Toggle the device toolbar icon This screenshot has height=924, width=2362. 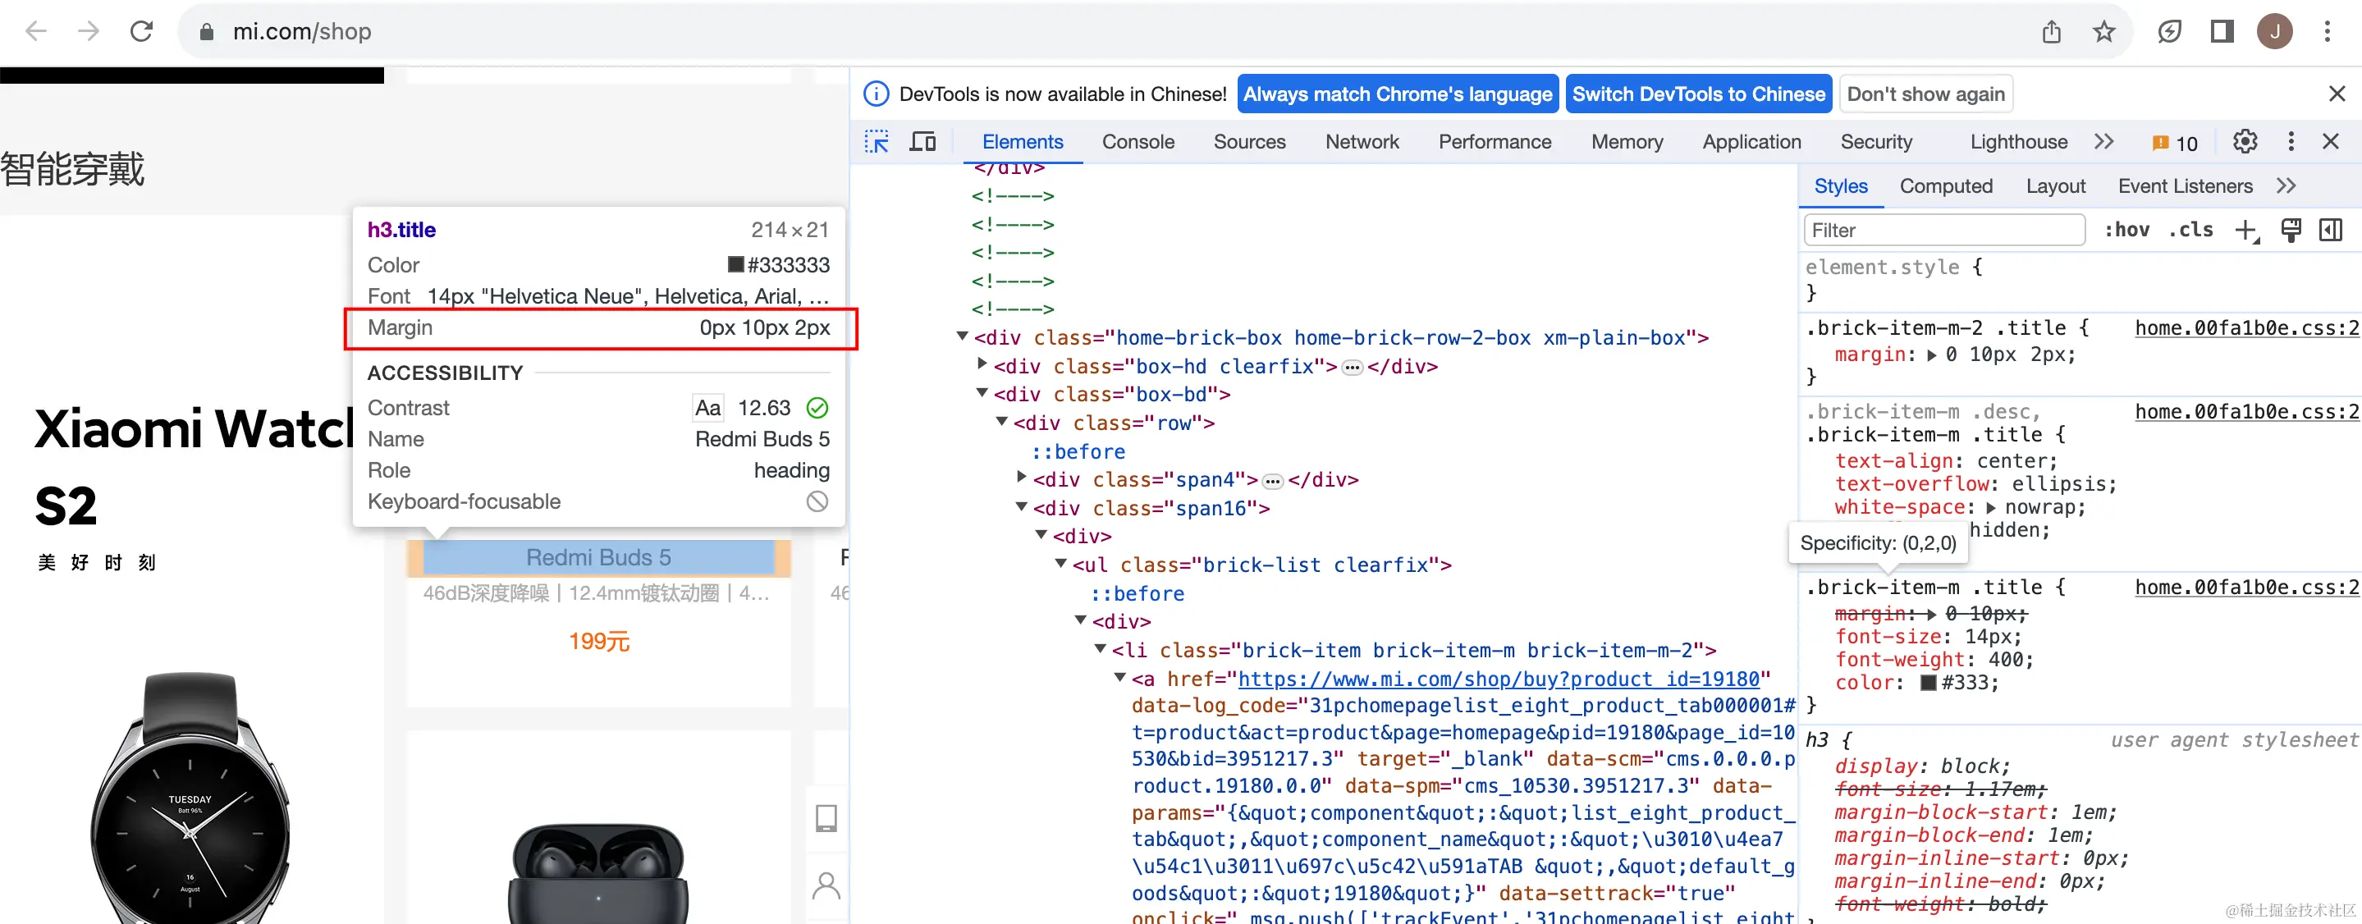pyautogui.click(x=922, y=142)
